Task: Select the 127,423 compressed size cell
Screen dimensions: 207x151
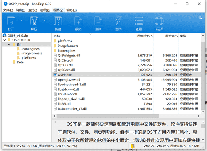Action: (146, 75)
